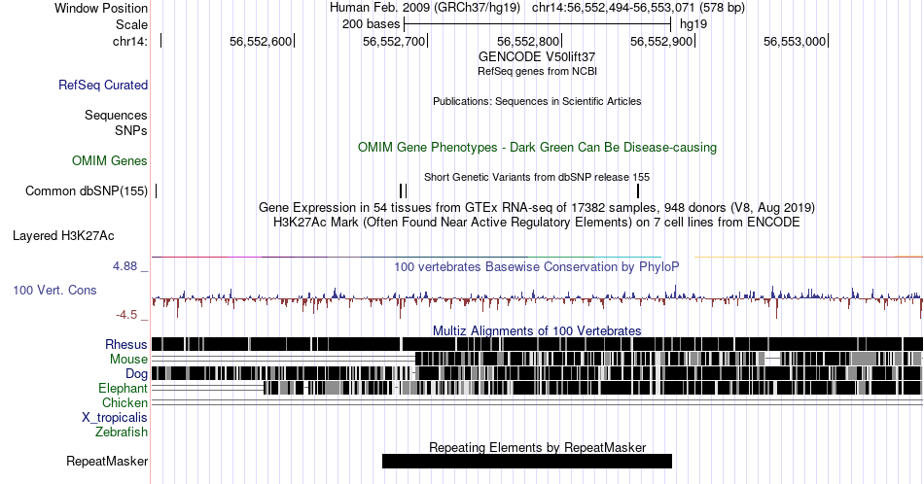Click Multiz Alignments of 100 Vertebrates title
The height and width of the screenshot is (484, 924).
(537, 330)
